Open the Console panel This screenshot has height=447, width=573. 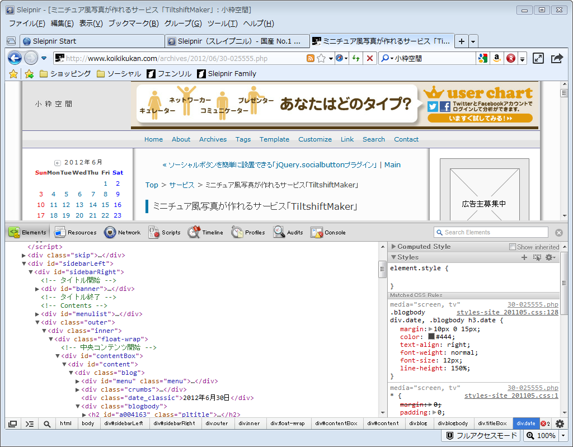click(328, 233)
